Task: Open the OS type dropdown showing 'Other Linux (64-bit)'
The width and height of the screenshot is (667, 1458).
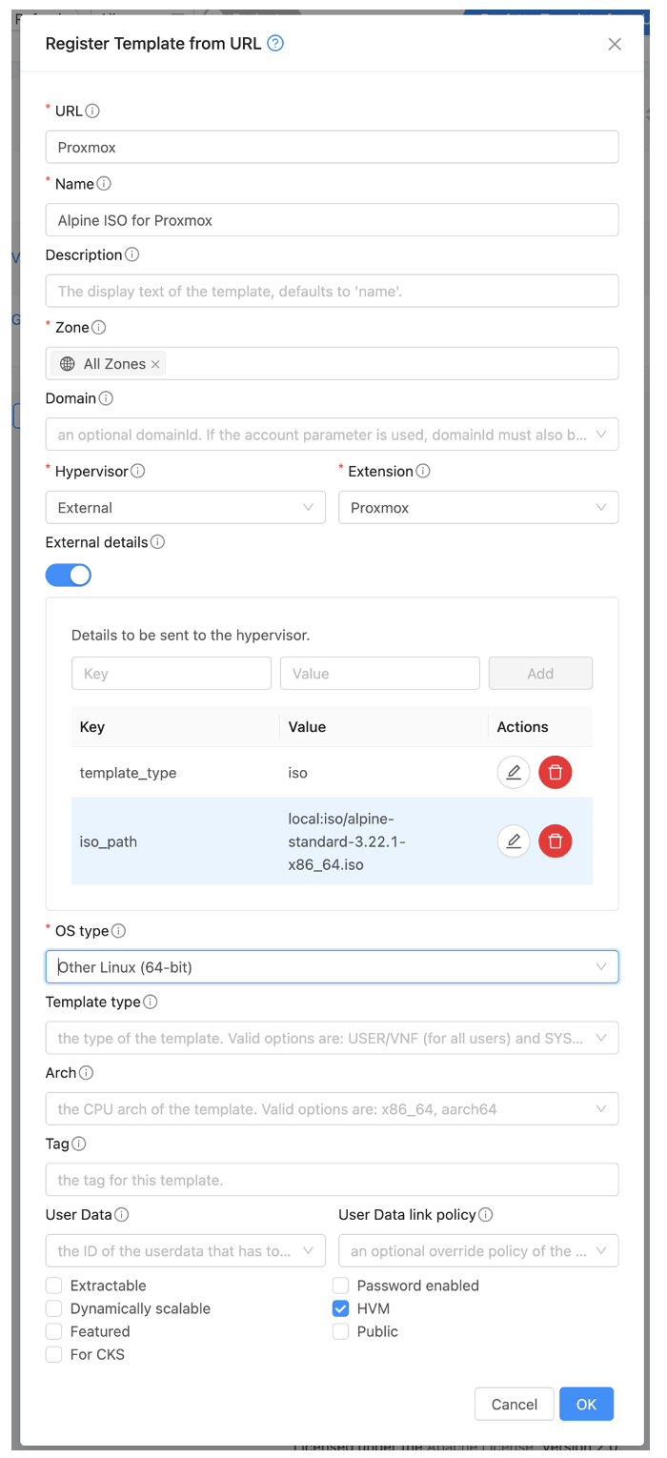Action: point(332,966)
